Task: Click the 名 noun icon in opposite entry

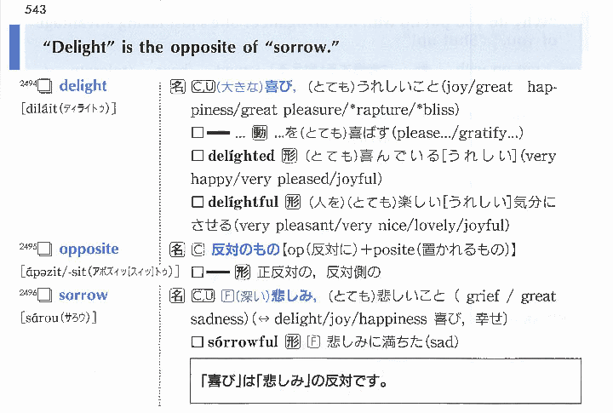Action: click(177, 250)
